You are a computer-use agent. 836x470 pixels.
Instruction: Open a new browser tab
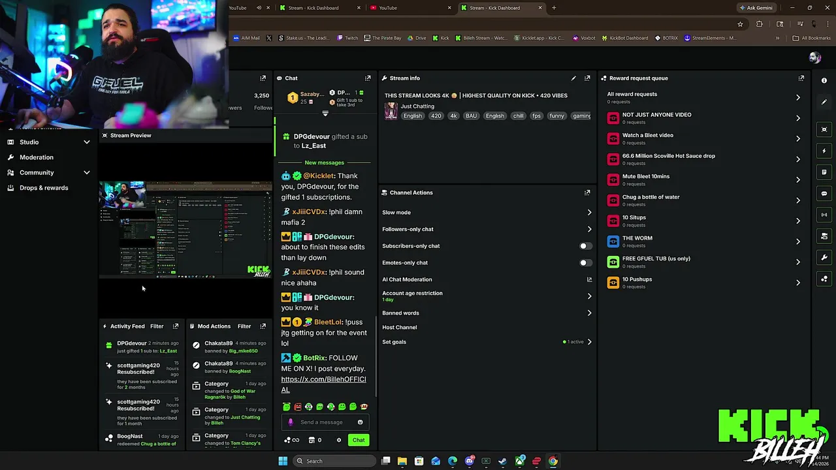554,8
